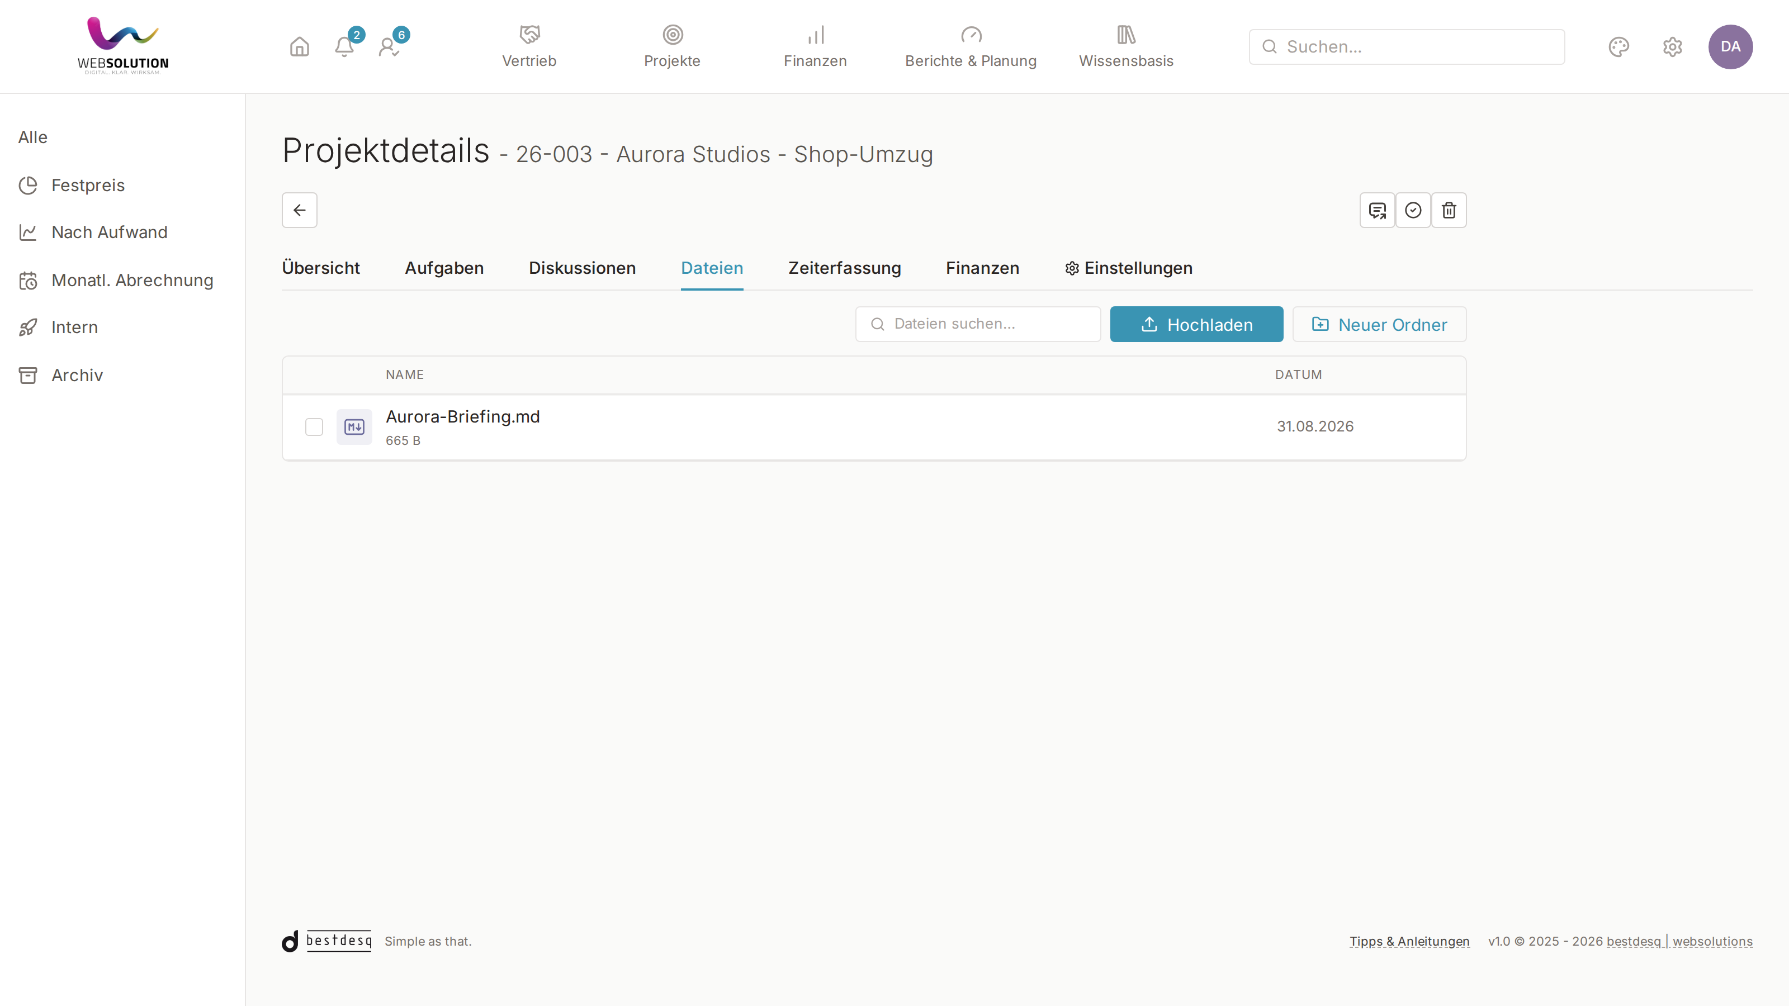Open the Archiv section
The width and height of the screenshot is (1789, 1006).
(60, 376)
